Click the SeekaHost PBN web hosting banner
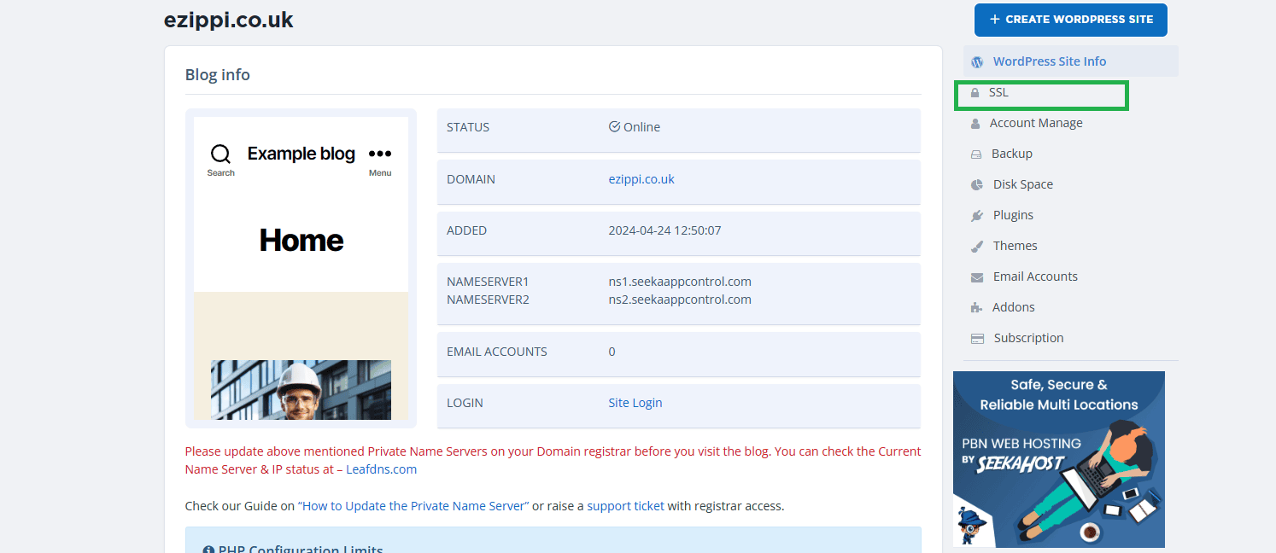 [x=1059, y=459]
